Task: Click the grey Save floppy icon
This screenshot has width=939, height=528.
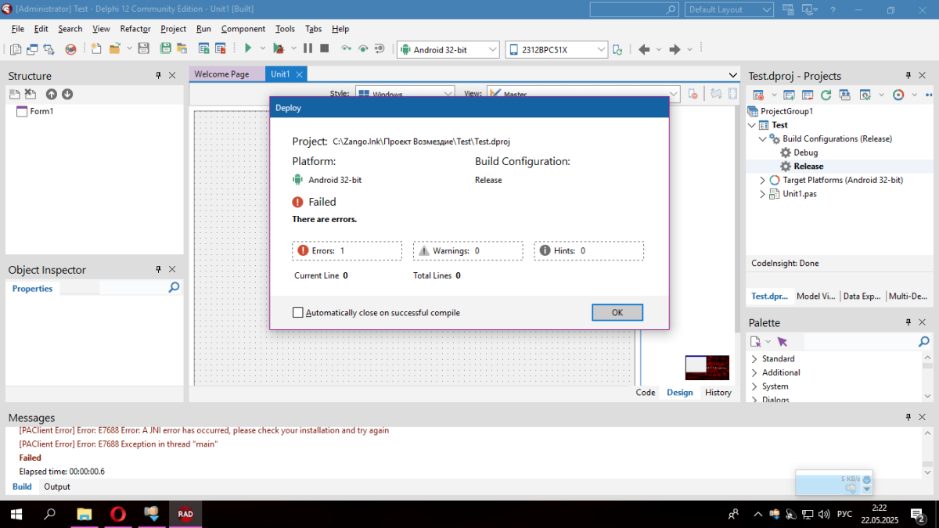Action: point(143,48)
